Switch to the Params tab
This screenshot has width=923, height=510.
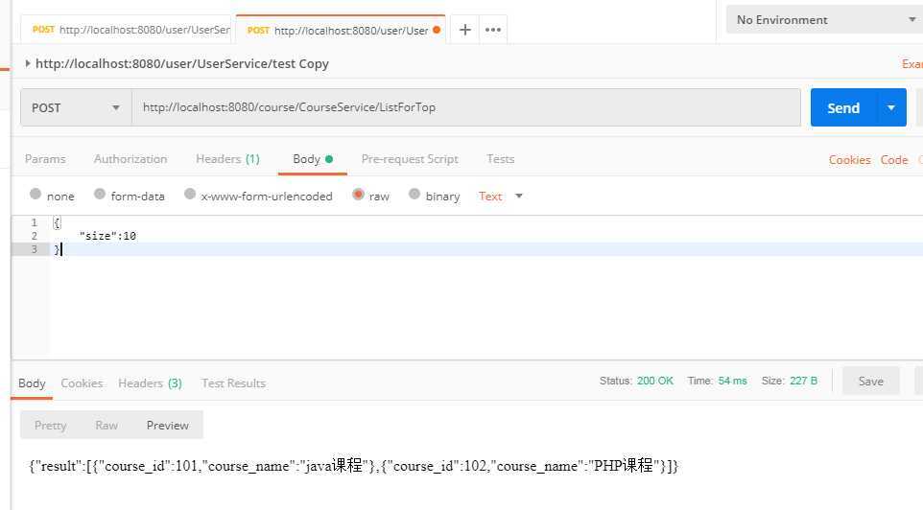(45, 159)
